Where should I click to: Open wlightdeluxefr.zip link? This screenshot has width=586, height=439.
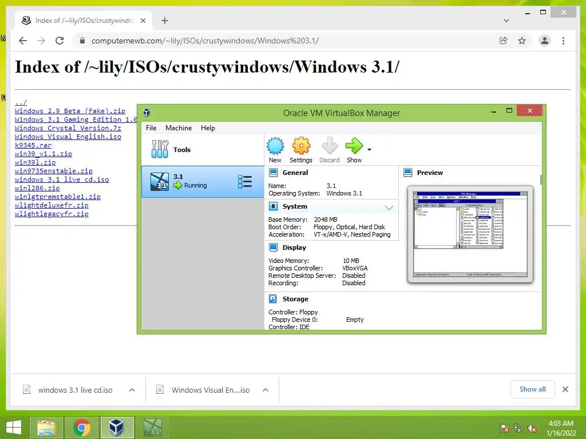(x=52, y=205)
